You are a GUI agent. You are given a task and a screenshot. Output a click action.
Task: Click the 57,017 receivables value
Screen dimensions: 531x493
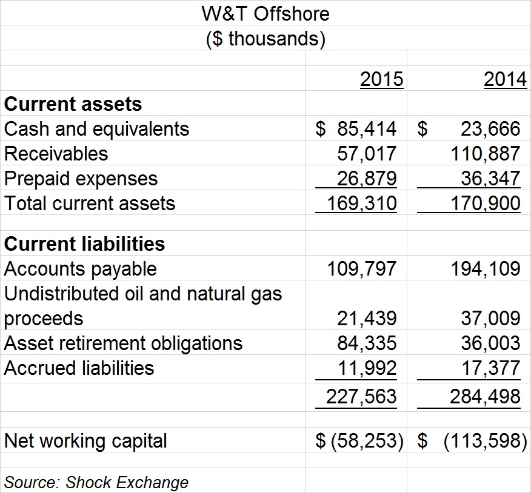coord(366,154)
